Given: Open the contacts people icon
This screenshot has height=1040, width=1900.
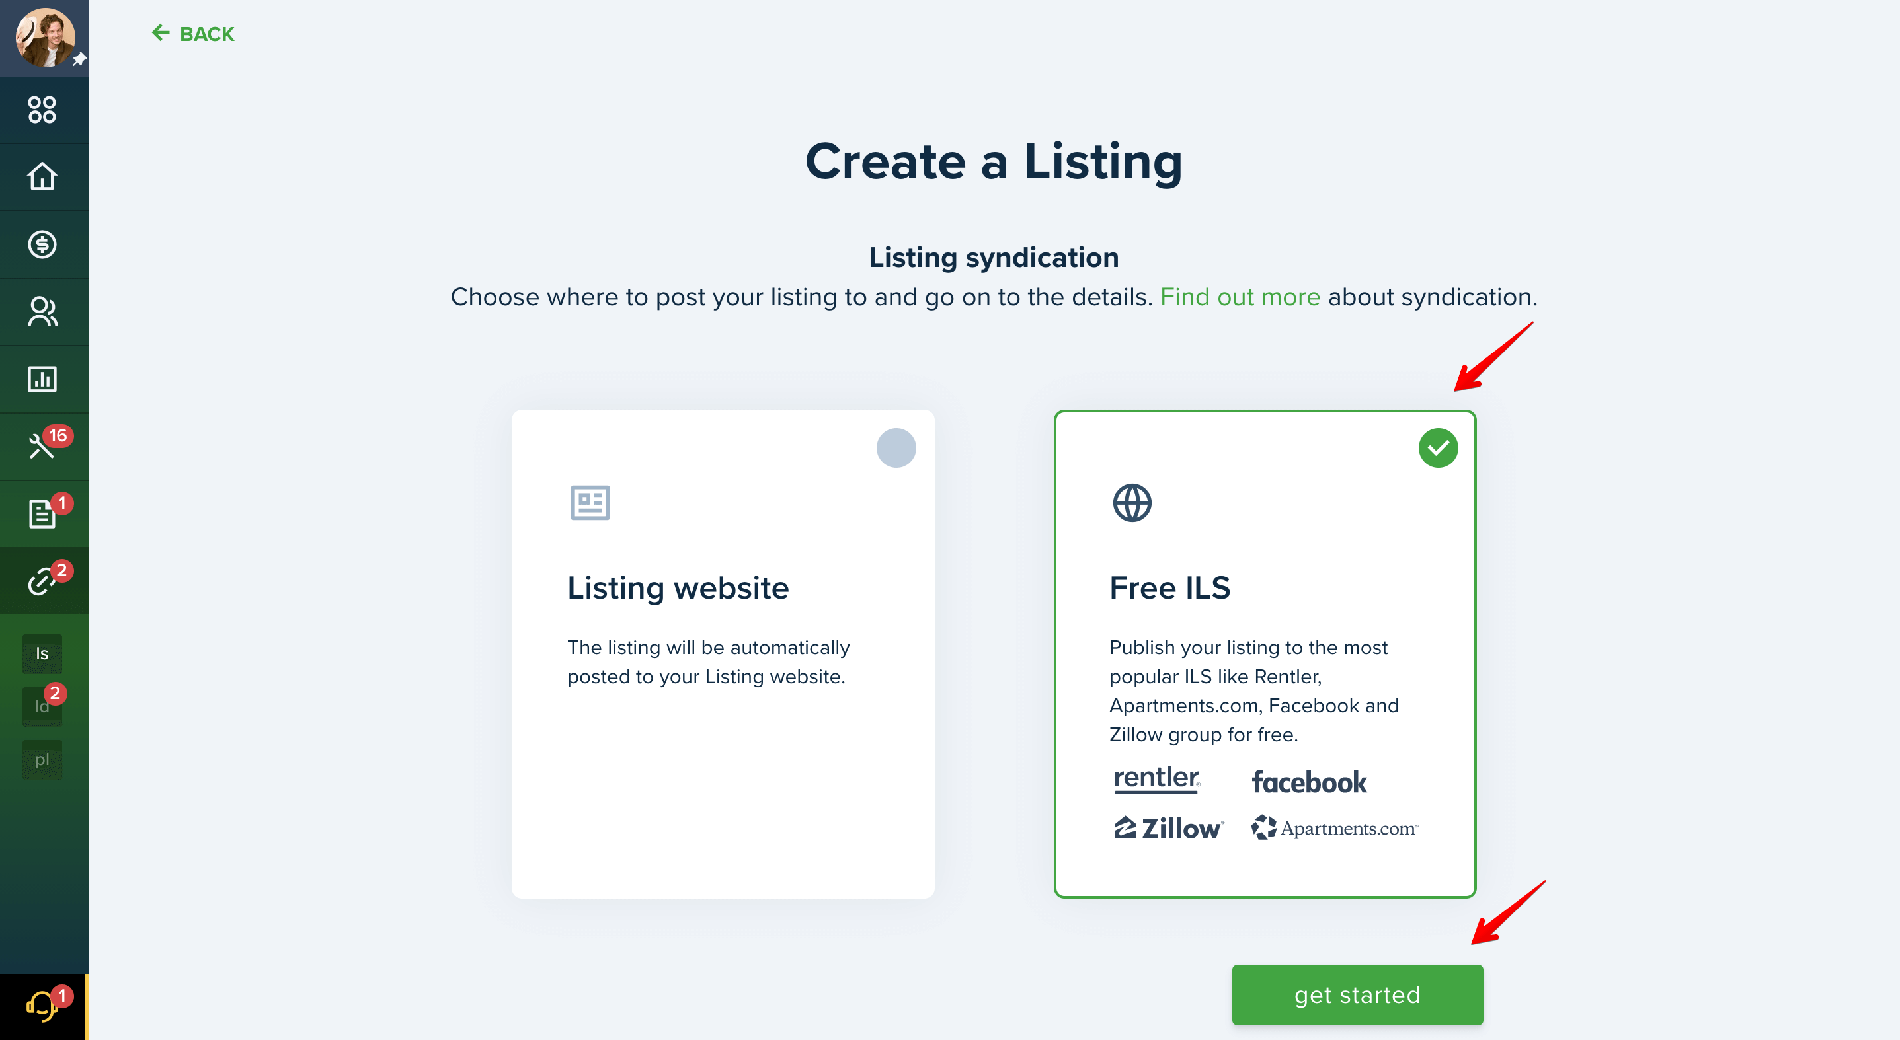Looking at the screenshot, I should [42, 312].
